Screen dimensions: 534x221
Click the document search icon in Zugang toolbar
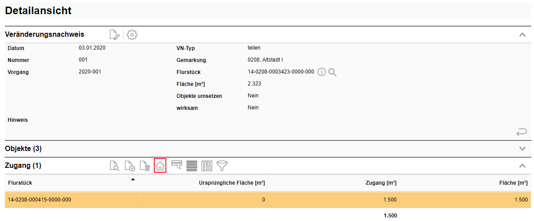(115, 166)
